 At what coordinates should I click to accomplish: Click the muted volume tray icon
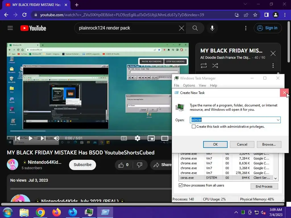[x=263, y=212]
